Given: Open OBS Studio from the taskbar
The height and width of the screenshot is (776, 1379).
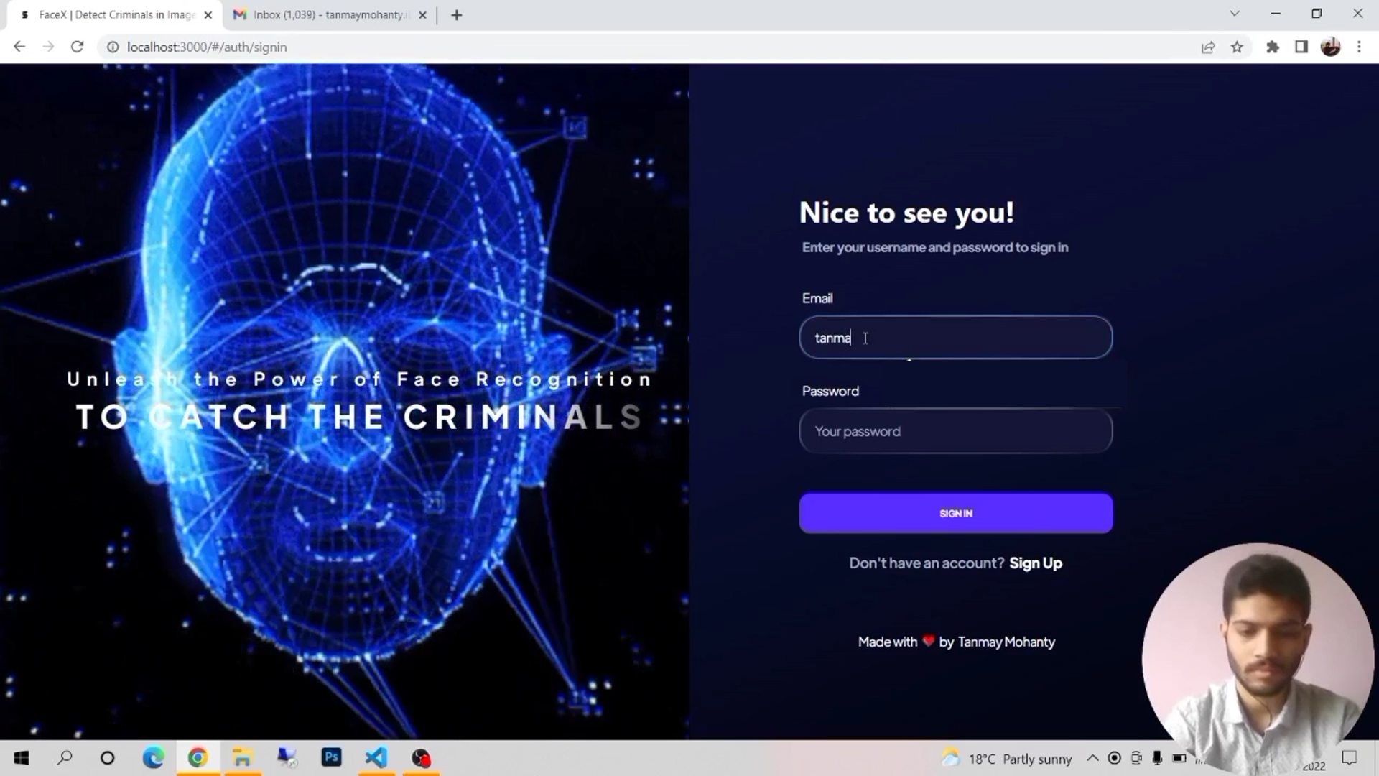Looking at the screenshot, I should pos(420,758).
